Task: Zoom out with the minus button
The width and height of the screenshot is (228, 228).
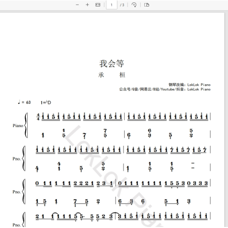Action: click(x=77, y=5)
